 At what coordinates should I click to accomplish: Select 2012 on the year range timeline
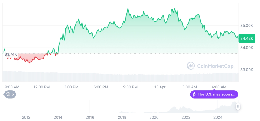click(26, 117)
